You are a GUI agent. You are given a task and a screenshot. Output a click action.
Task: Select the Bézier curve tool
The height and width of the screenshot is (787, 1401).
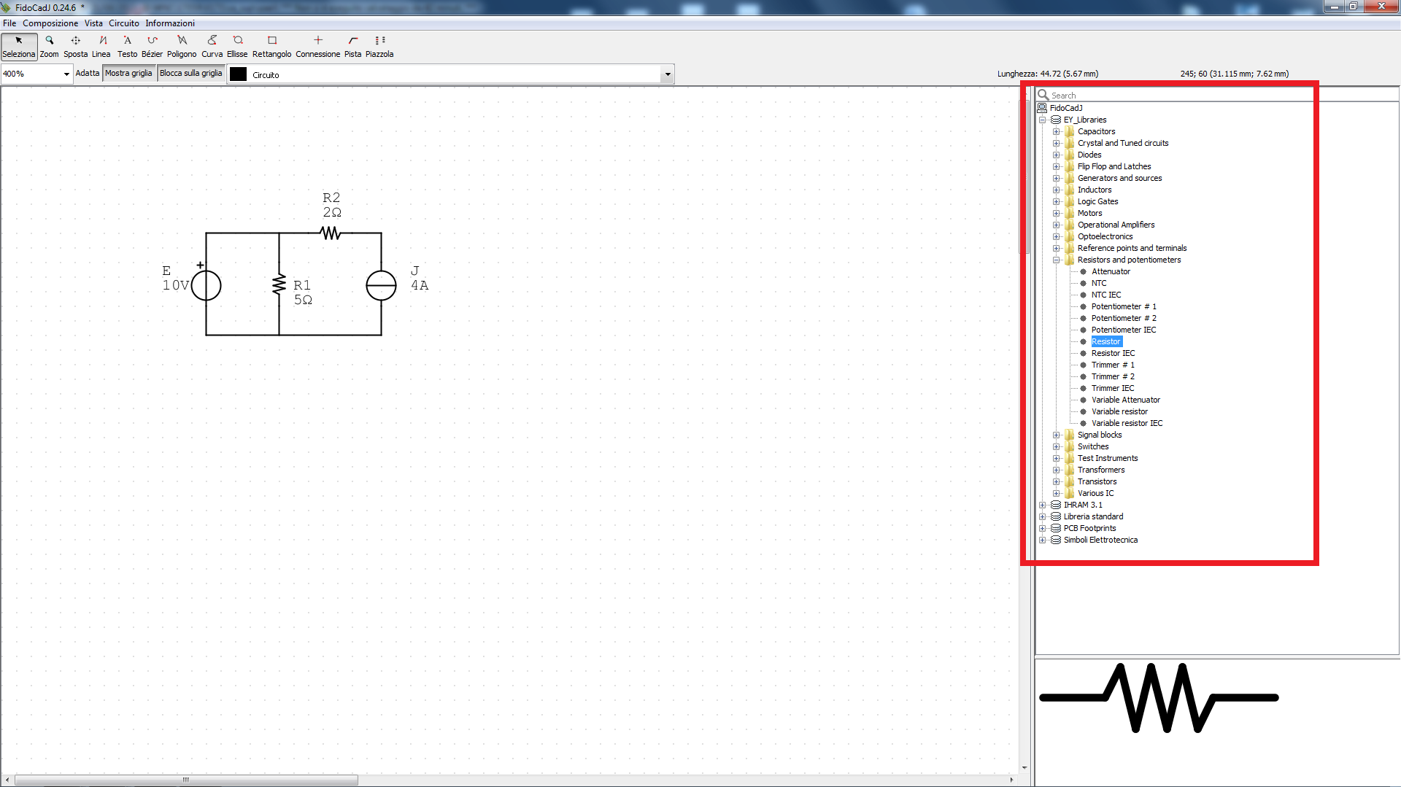tap(152, 46)
